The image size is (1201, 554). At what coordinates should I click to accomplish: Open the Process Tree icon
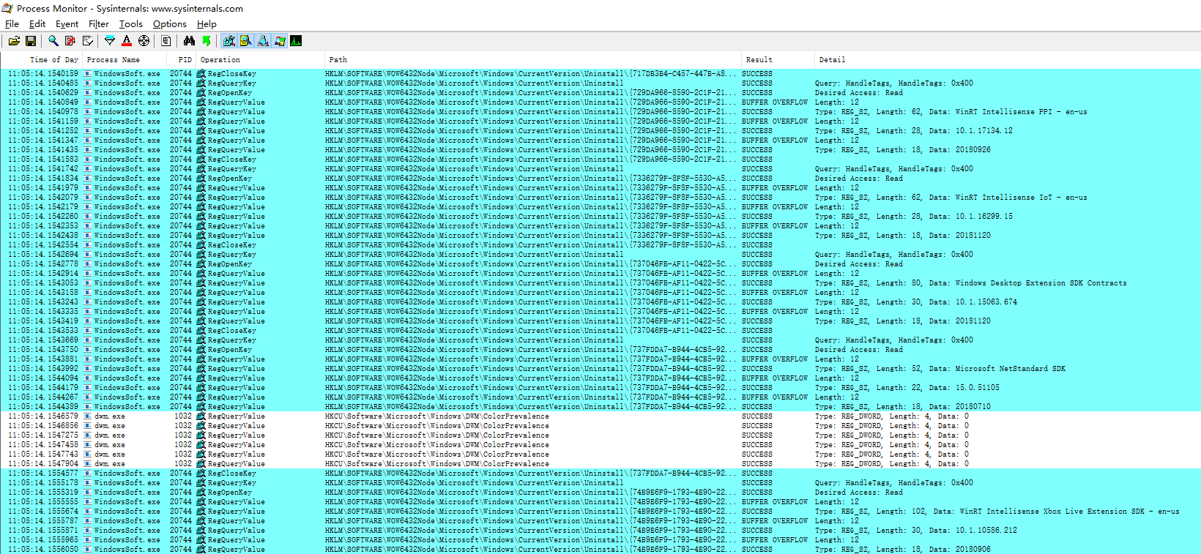166,41
